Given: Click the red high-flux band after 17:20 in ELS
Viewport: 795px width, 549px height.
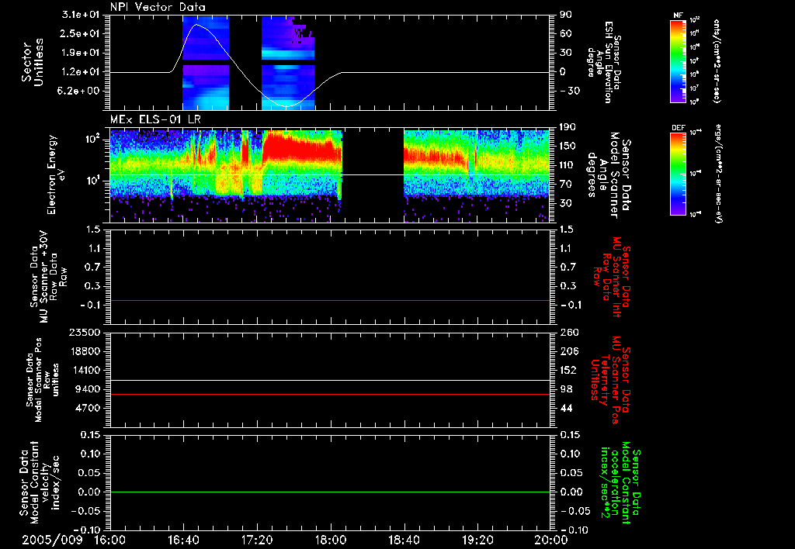Looking at the screenshot, I should 302,146.
